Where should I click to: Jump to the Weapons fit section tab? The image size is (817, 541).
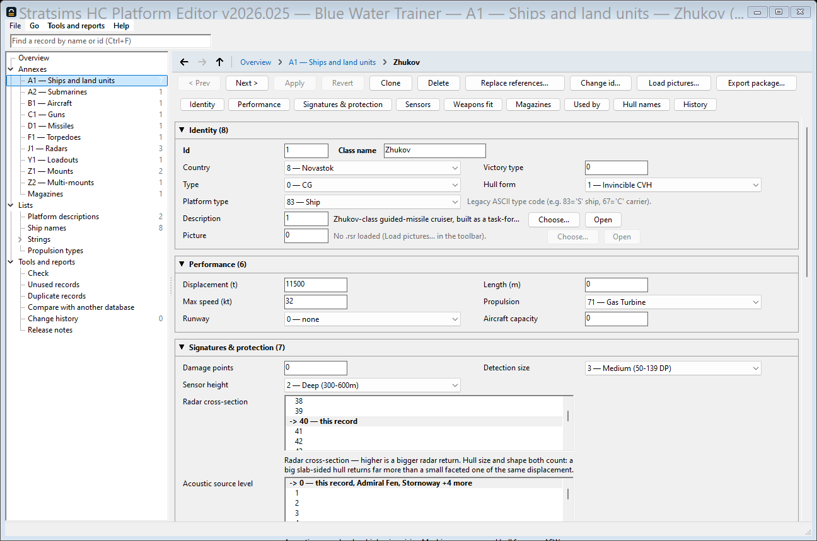473,105
